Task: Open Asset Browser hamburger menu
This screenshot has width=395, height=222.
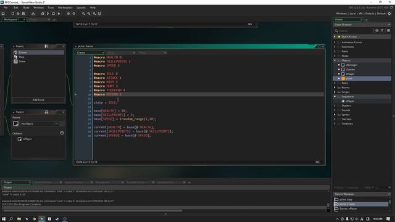Action: click(x=388, y=30)
